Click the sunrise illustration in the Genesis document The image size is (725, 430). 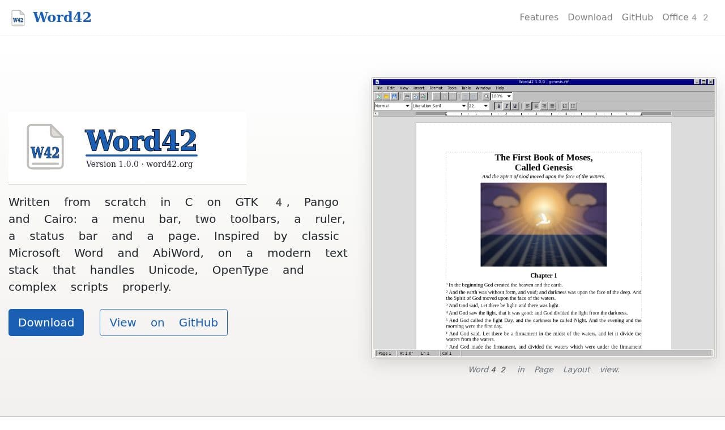tap(544, 225)
